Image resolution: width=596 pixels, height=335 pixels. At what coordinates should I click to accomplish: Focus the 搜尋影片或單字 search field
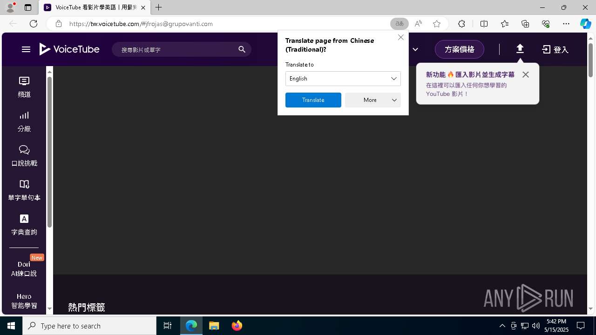[x=177, y=49]
